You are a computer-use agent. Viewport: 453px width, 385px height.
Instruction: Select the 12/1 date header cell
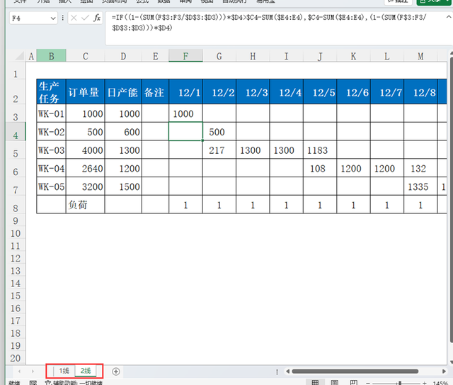185,91
